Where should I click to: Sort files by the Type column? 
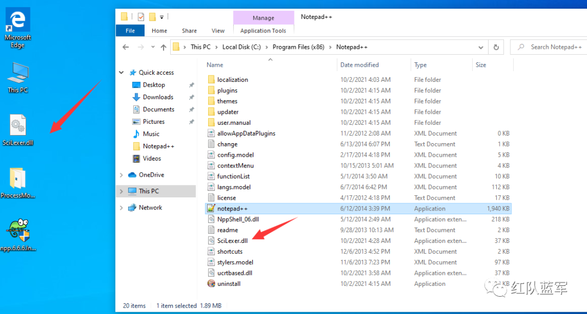[420, 65]
